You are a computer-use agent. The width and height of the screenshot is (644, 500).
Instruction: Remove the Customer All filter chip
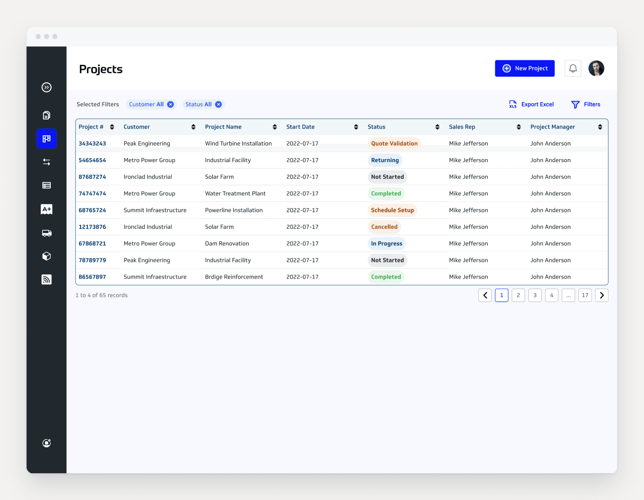[x=170, y=104]
